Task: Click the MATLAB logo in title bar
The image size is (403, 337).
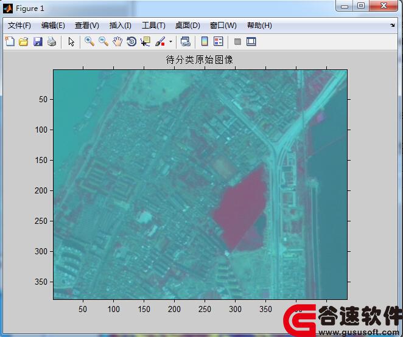Action: point(8,9)
